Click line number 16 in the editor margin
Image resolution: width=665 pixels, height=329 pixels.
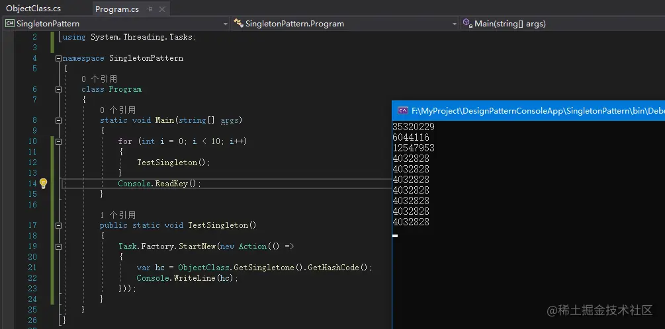point(32,205)
